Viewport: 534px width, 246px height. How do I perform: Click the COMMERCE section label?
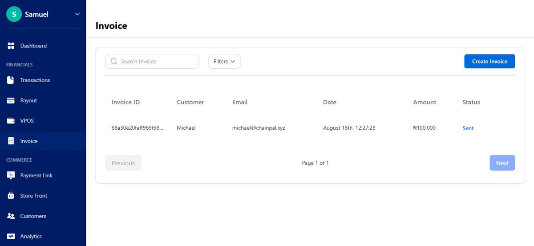click(x=19, y=160)
